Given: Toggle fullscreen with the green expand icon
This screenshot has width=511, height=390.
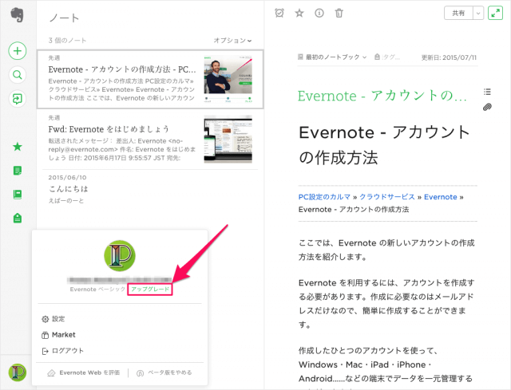Looking at the screenshot, I should pos(497,13).
